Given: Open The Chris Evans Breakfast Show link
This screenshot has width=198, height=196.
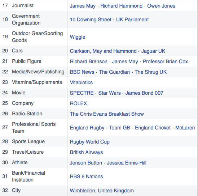Looking at the screenshot, I should pos(107,114).
